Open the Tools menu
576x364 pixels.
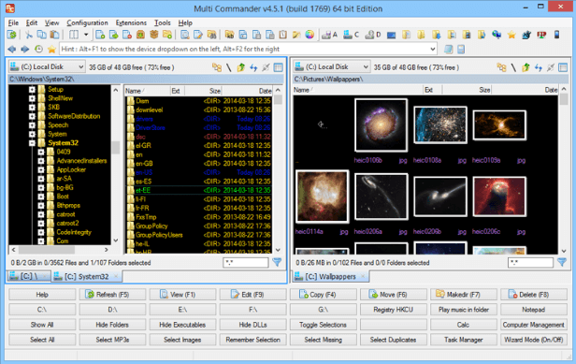162,22
